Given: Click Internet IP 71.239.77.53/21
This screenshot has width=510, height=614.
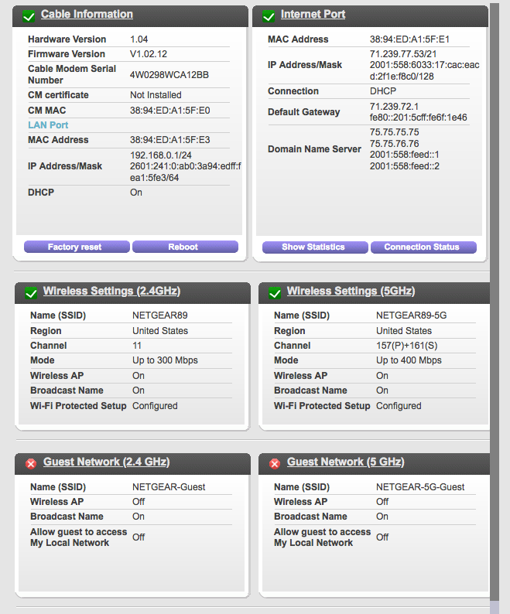Looking at the screenshot, I should point(403,54).
